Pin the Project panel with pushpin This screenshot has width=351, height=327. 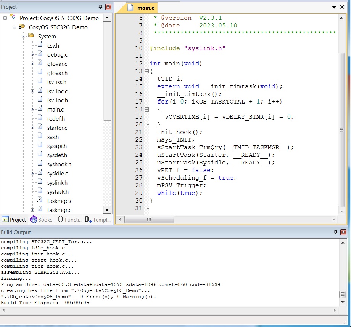[100, 7]
